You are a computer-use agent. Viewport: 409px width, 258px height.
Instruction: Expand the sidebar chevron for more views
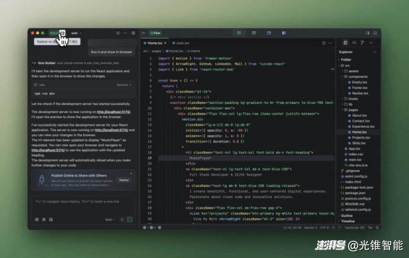371,43
